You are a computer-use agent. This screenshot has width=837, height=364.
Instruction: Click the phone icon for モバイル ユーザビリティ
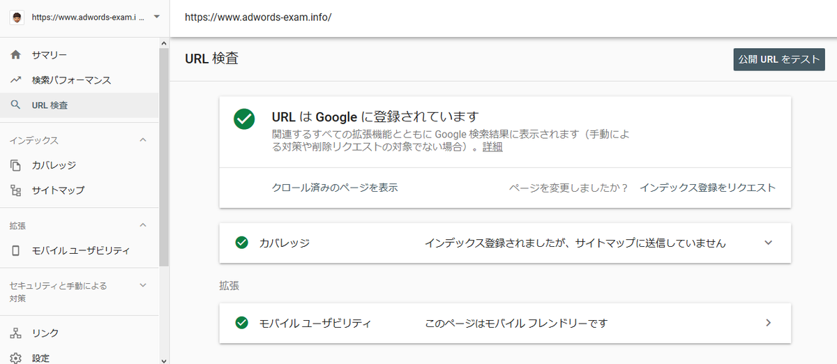click(16, 250)
